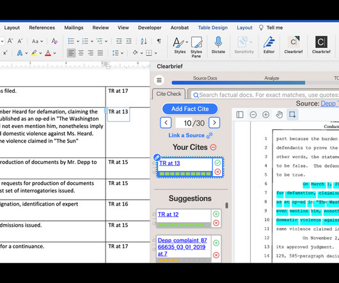
Task: Click the Add Fact Cite button
Action: click(190, 109)
